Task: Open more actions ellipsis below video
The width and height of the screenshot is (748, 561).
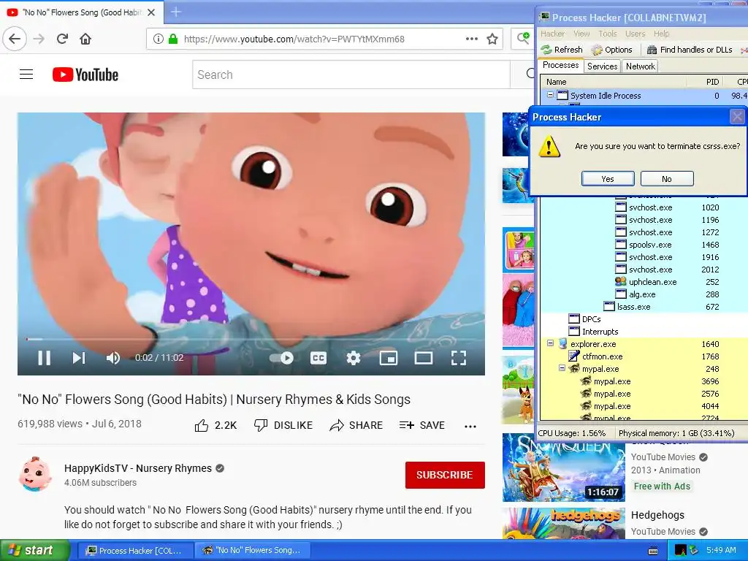Action: pos(470,426)
